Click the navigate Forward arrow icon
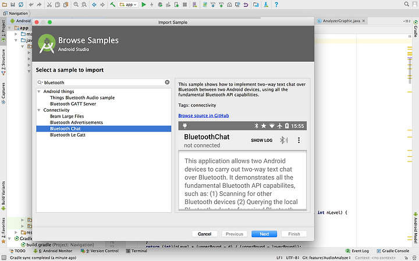 coord(102,5)
